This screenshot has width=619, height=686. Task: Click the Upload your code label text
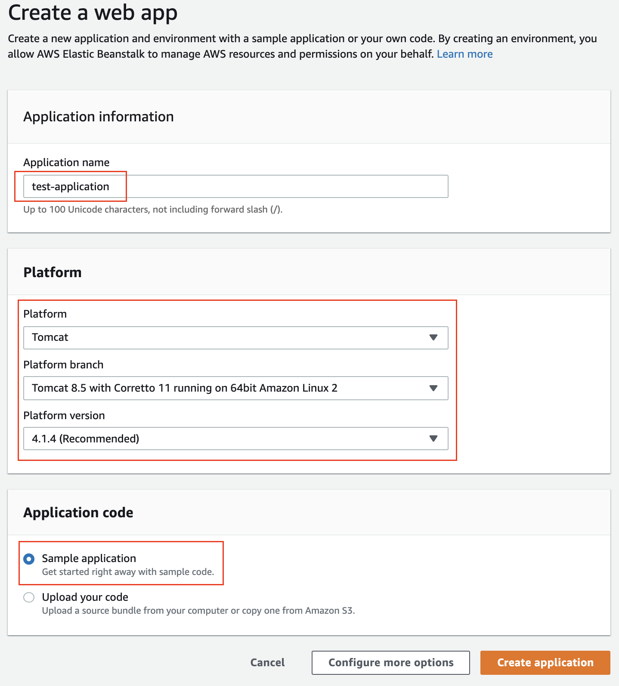[85, 597]
